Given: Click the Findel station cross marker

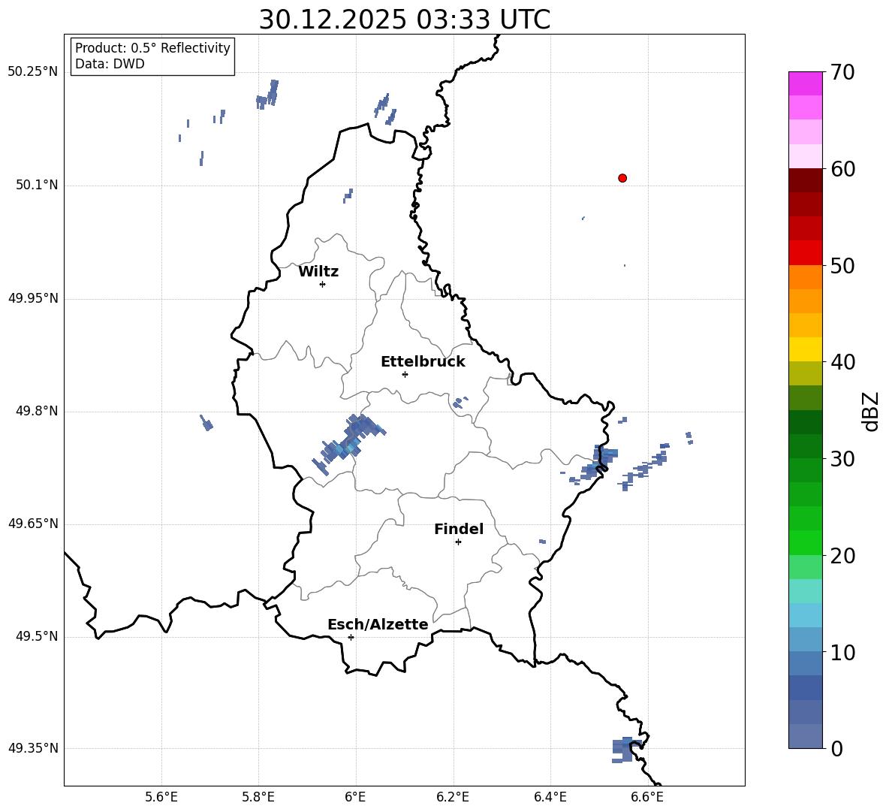Looking at the screenshot, I should (459, 542).
